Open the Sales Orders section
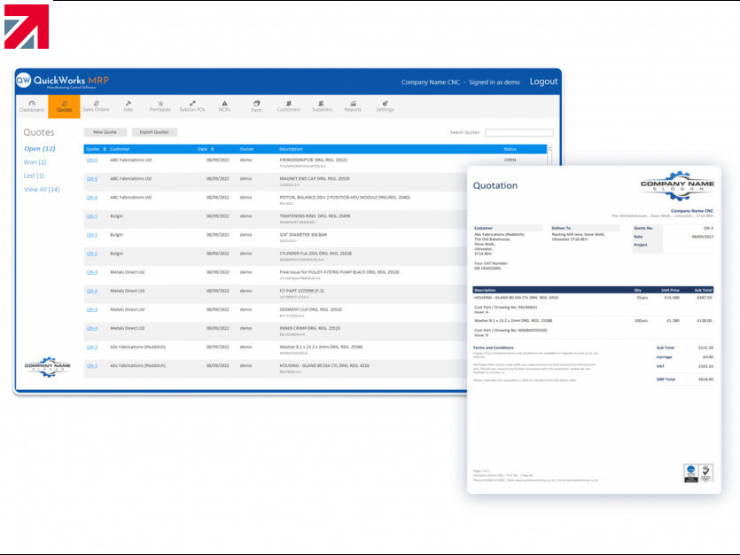This screenshot has width=740, height=555. pyautogui.click(x=95, y=106)
